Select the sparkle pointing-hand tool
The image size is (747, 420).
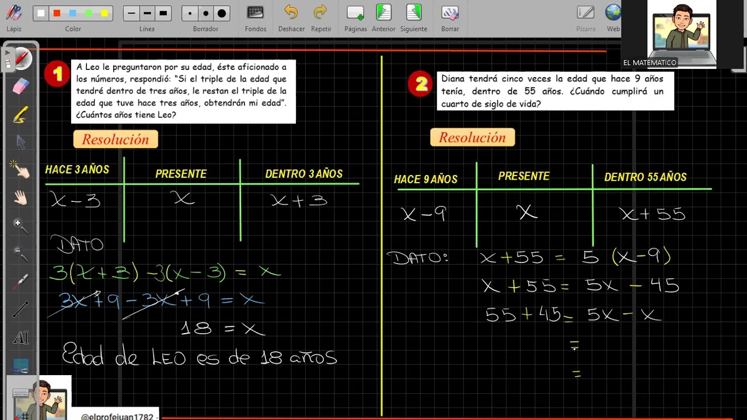(x=20, y=169)
